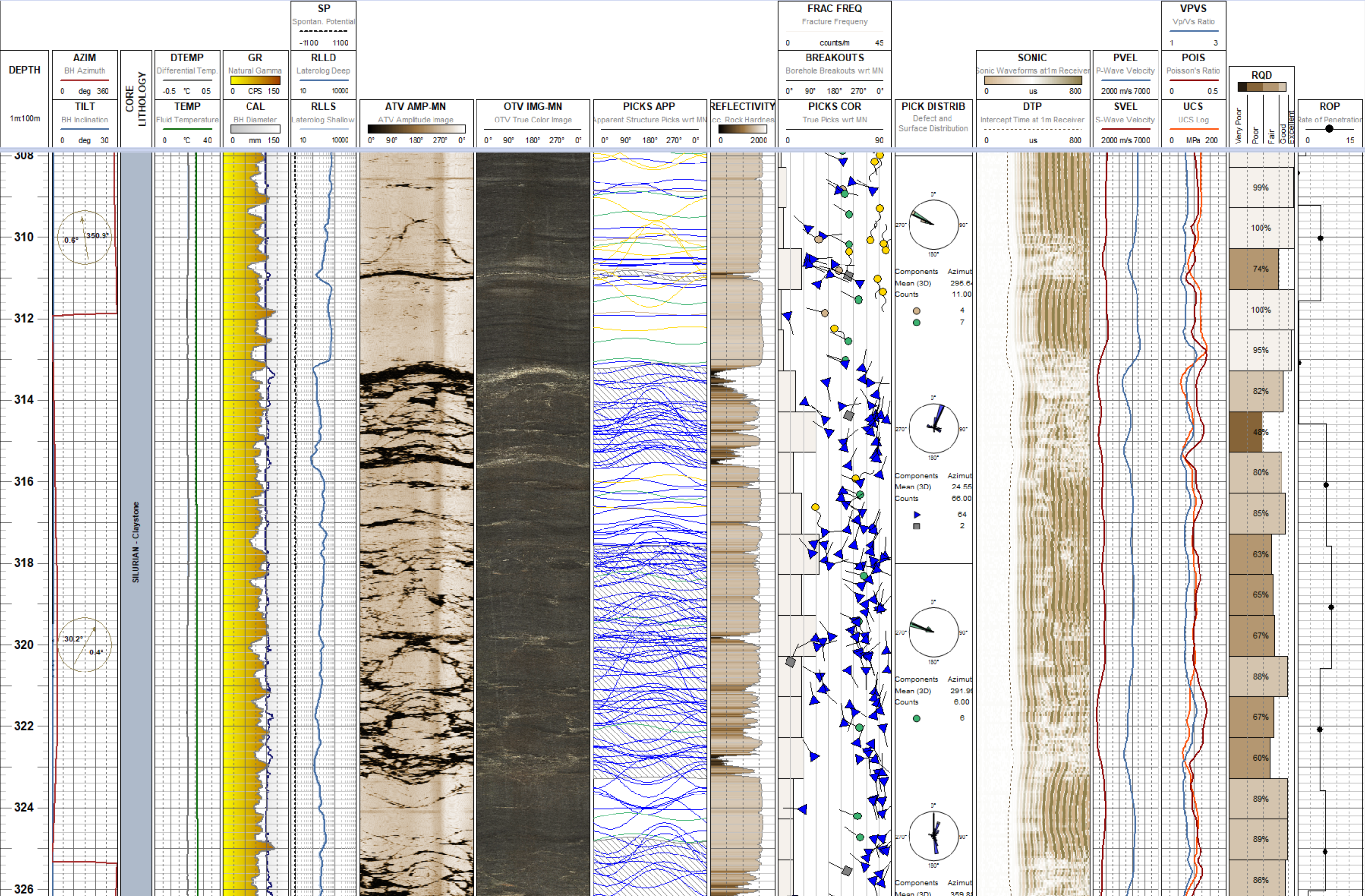The width and height of the screenshot is (1365, 896).
Task: Select the FRAC FREQ header tab
Action: (833, 8)
